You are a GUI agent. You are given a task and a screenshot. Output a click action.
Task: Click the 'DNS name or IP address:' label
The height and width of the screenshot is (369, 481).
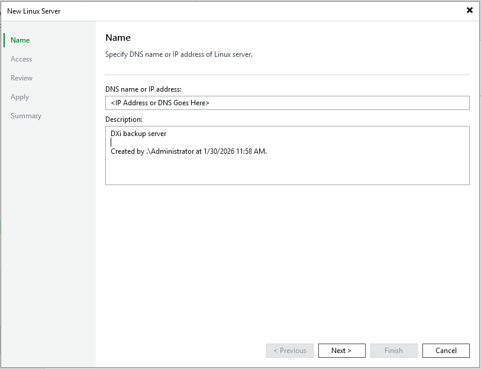[x=143, y=89]
